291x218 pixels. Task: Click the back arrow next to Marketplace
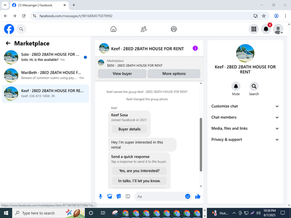pos(8,43)
